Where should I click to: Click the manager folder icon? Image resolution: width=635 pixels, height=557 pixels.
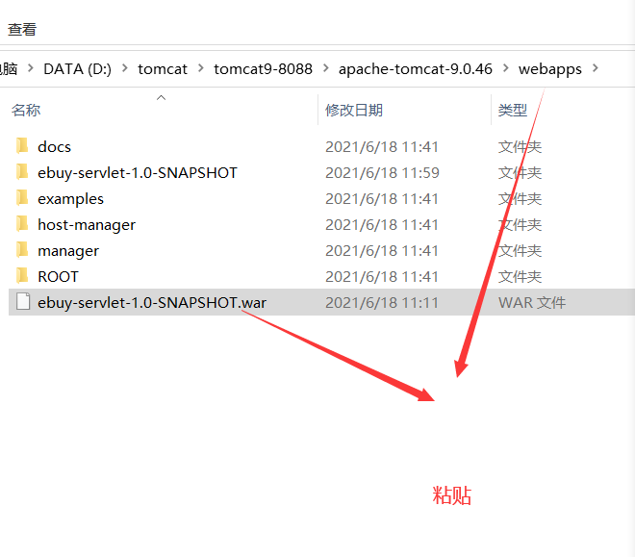(22, 250)
